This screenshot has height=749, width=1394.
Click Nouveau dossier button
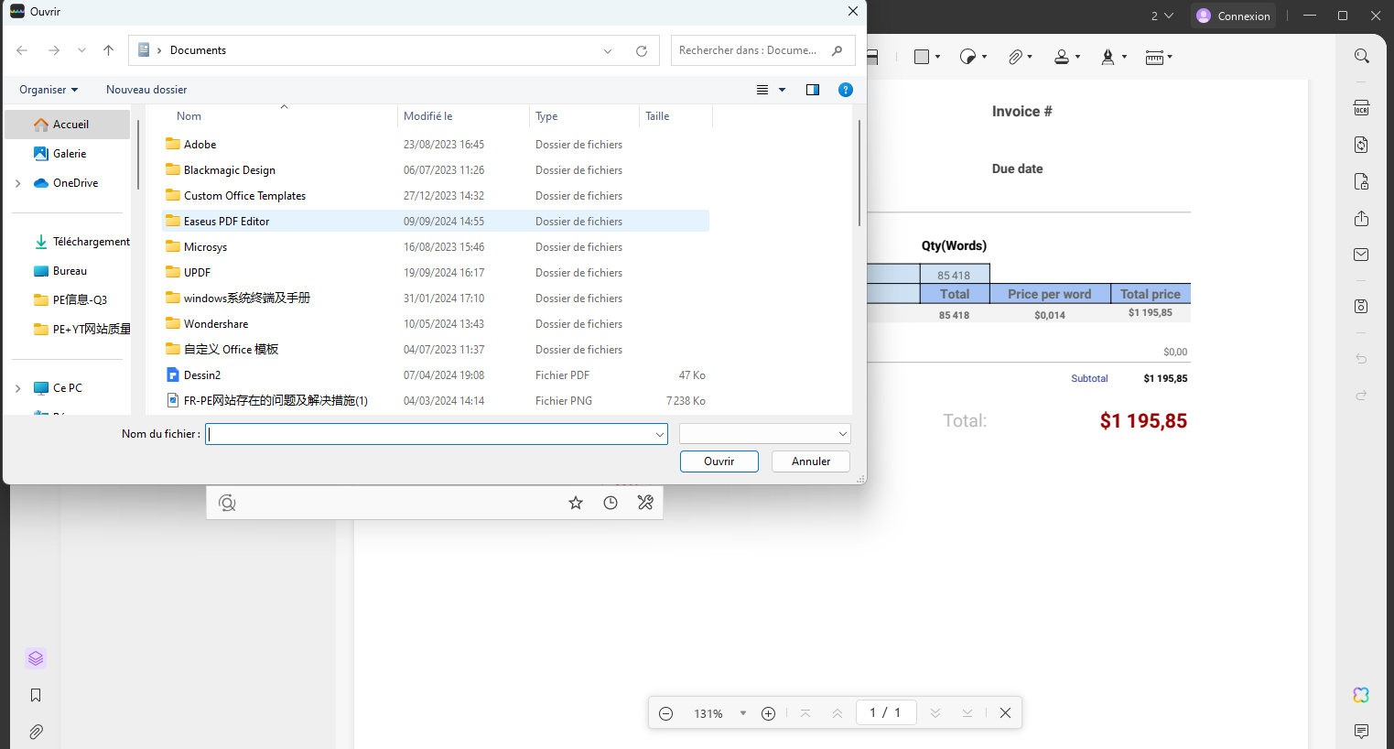pos(146,90)
